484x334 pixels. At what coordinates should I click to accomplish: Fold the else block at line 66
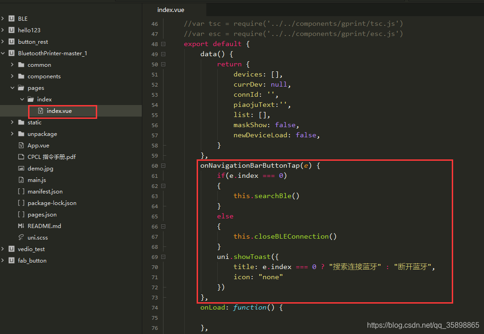click(x=163, y=226)
